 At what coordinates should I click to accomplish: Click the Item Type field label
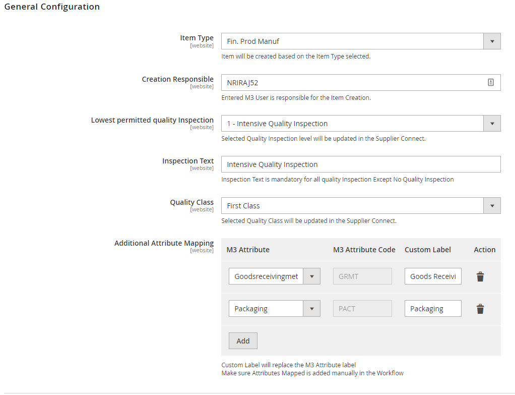(x=197, y=38)
